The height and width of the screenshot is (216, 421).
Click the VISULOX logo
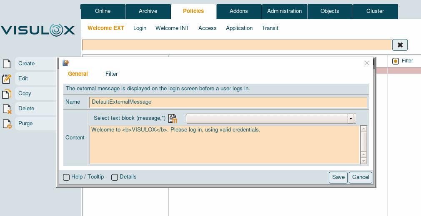[x=38, y=30]
